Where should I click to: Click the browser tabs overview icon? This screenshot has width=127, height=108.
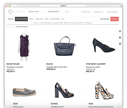click(x=118, y=6)
